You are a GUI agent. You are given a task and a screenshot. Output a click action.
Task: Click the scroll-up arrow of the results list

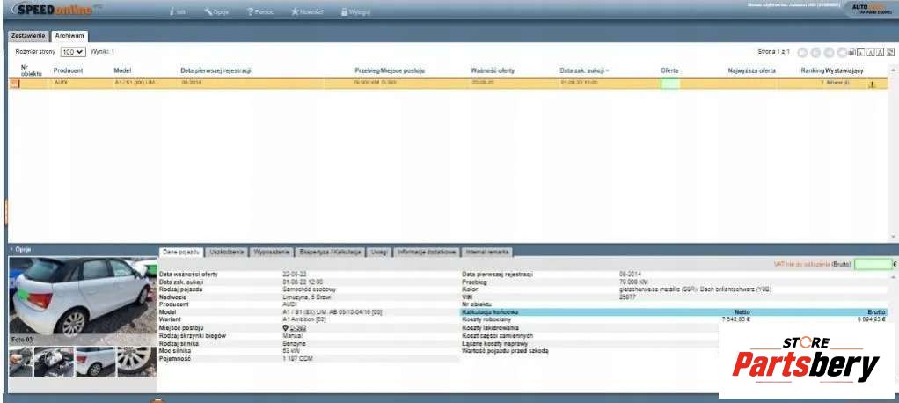click(x=893, y=70)
